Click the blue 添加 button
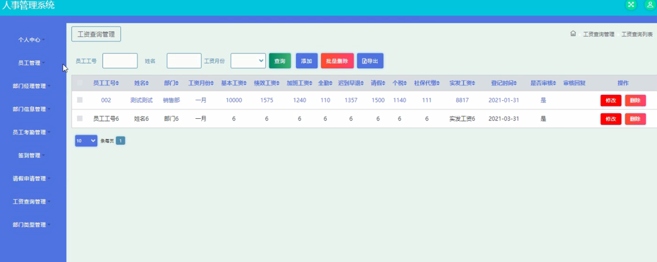 pos(306,61)
